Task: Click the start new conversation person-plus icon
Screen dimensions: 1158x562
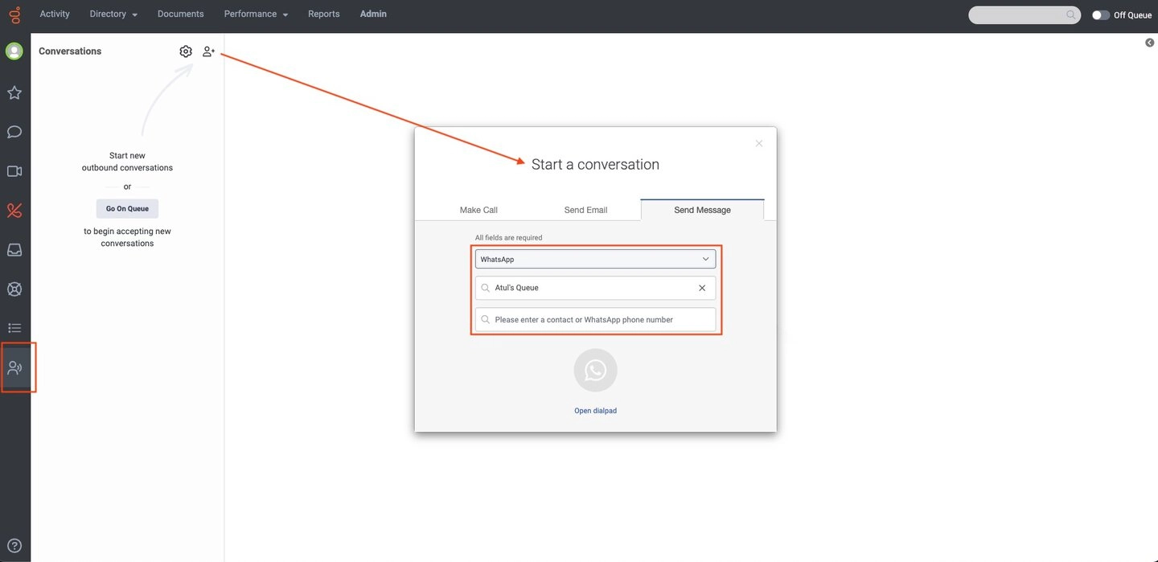Action: (208, 51)
